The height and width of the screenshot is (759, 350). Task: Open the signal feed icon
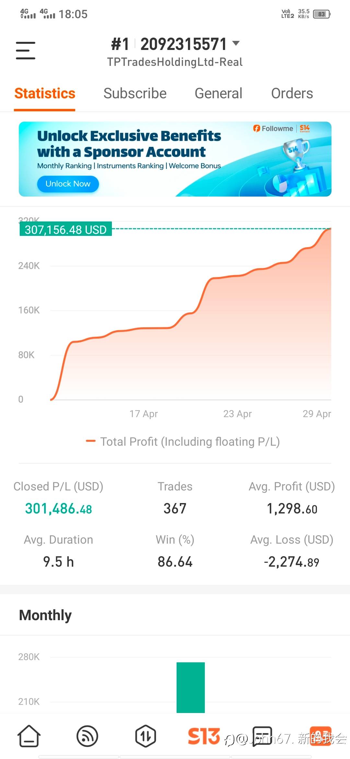(87, 736)
